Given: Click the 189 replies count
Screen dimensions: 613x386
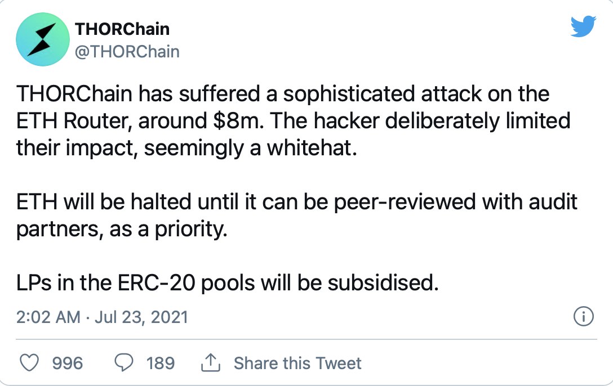Looking at the screenshot, I should [160, 363].
